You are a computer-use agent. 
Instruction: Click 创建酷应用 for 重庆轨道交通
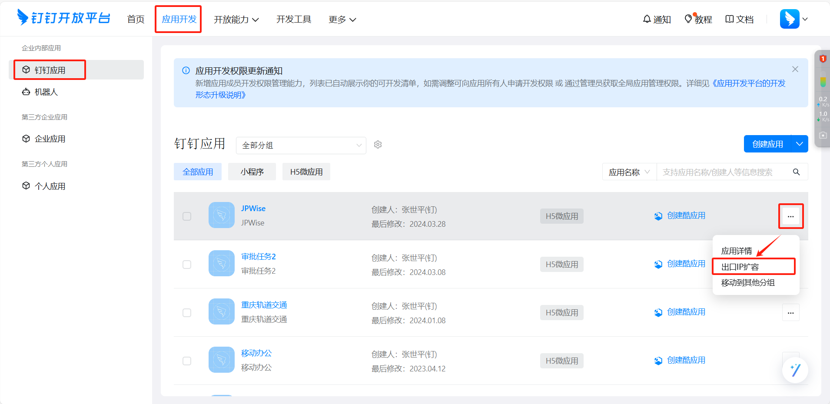pos(680,312)
